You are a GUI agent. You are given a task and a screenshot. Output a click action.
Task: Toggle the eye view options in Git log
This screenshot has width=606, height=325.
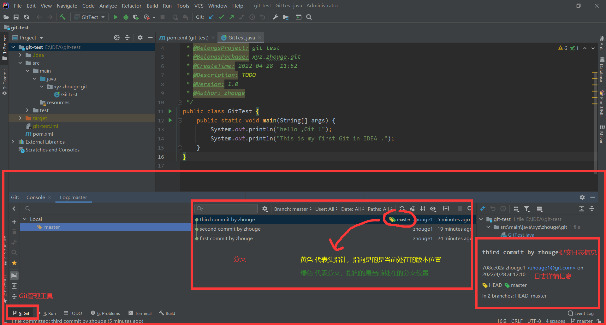pyautogui.click(x=433, y=209)
